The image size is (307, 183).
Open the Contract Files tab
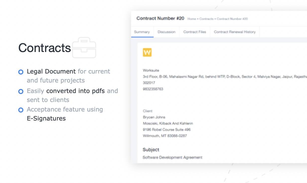pos(195,32)
